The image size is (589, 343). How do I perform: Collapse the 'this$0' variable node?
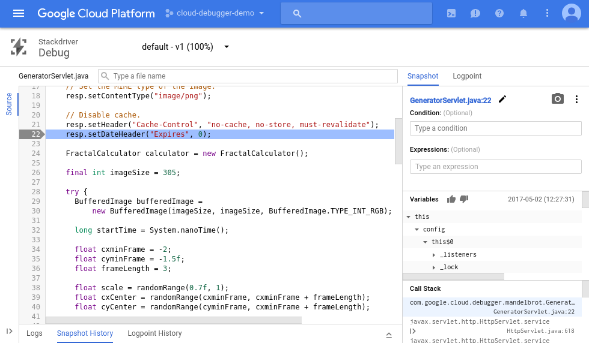tap(426, 242)
